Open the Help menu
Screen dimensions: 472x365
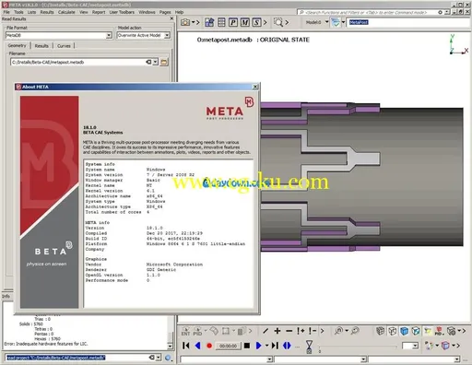pyautogui.click(x=179, y=12)
